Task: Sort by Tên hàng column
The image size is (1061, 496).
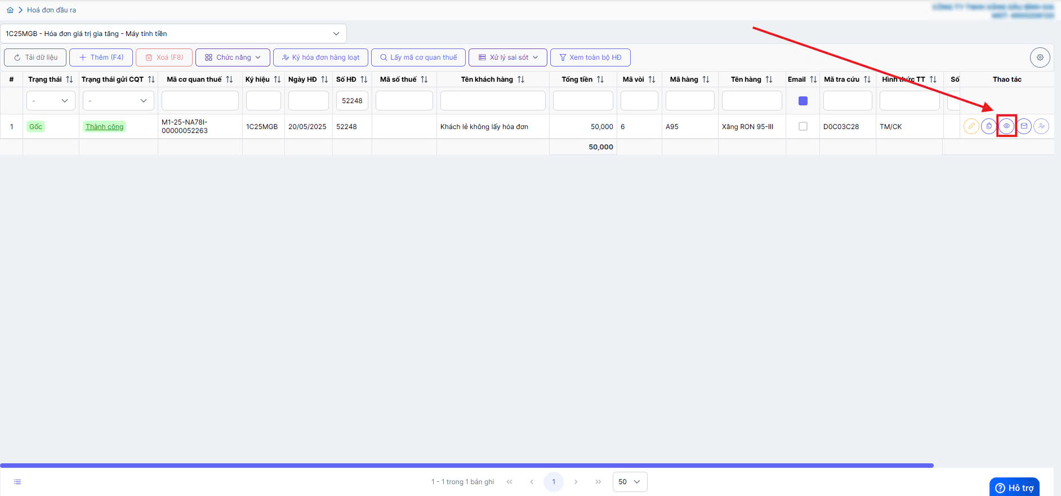Action: (x=769, y=79)
